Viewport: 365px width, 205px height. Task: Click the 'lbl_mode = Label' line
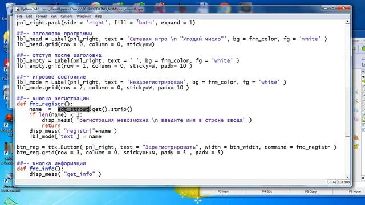click(x=151, y=82)
